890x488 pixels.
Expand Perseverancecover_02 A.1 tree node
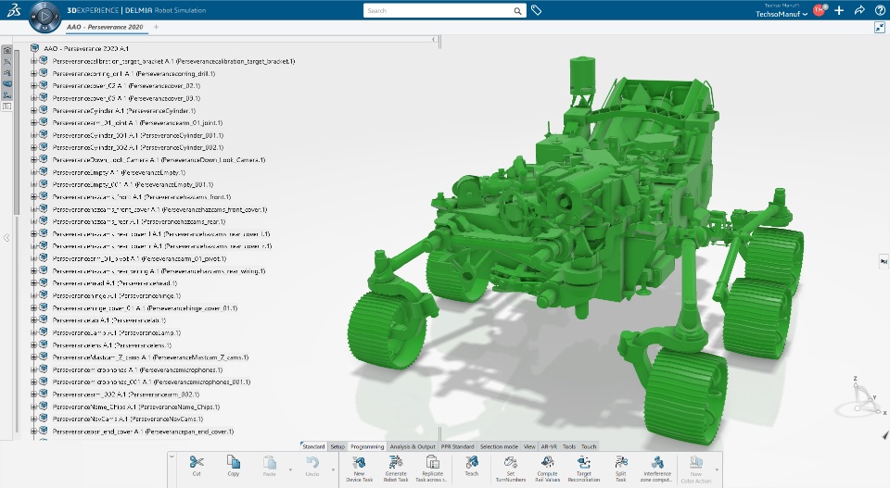coord(33,85)
